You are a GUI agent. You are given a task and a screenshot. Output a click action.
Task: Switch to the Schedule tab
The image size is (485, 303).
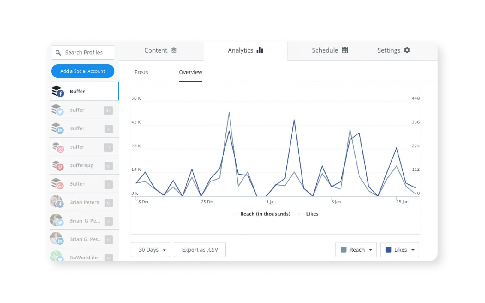click(330, 50)
